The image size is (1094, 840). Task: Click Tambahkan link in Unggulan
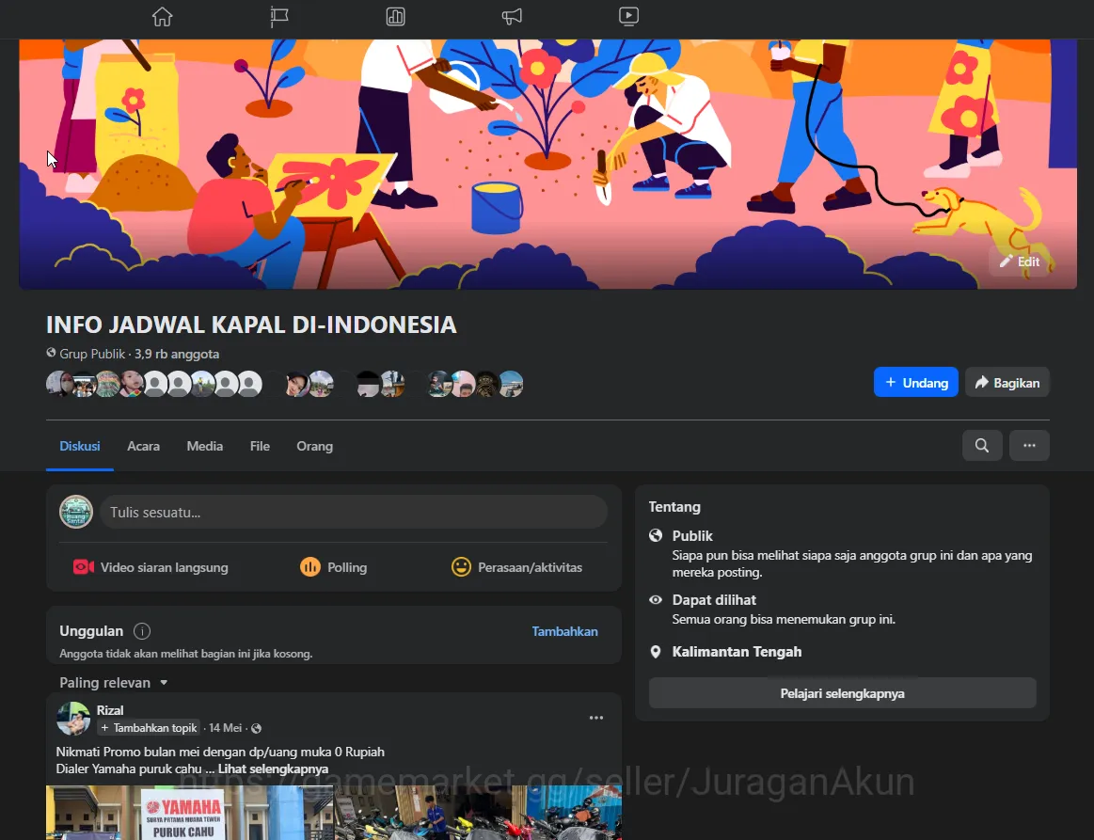click(x=564, y=631)
